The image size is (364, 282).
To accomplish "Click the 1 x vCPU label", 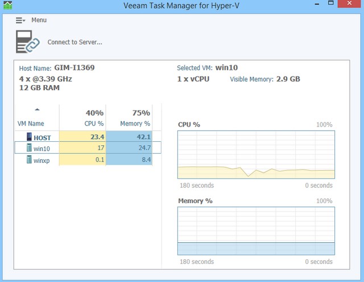I will tap(193, 79).
